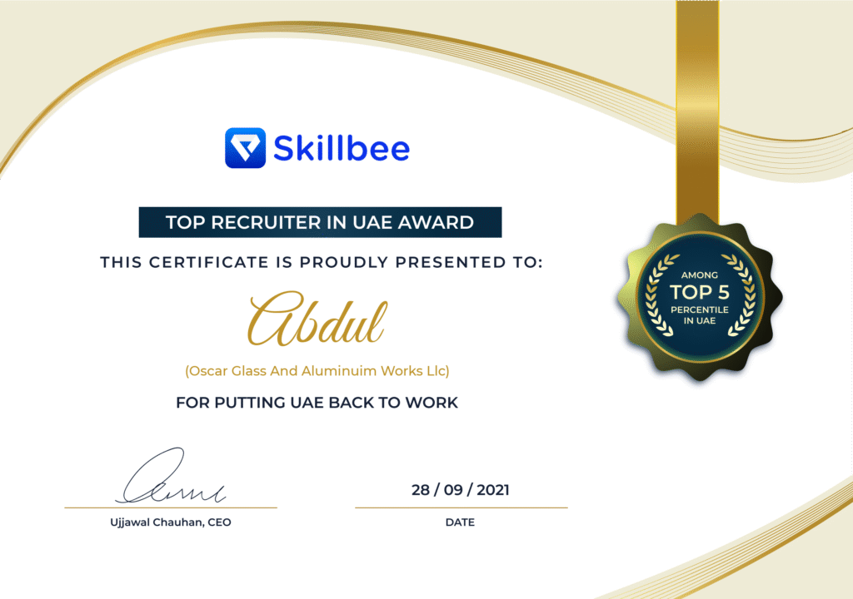Click the 'DATE' label under the line
The width and height of the screenshot is (853, 599).
point(460,522)
